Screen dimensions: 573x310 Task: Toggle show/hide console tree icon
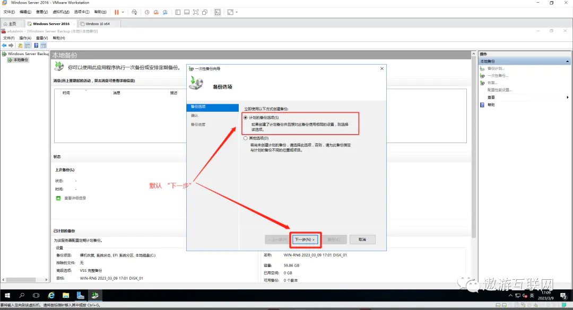[x=28, y=45]
